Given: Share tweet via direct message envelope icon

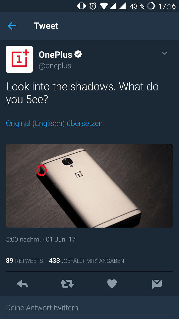Looking at the screenshot, I should 157,284.
